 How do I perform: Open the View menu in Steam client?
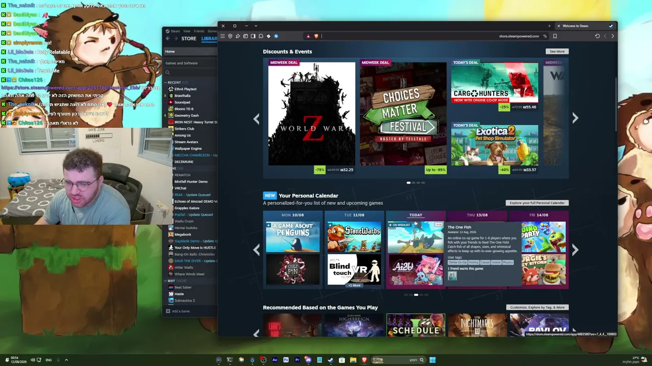[x=187, y=31]
